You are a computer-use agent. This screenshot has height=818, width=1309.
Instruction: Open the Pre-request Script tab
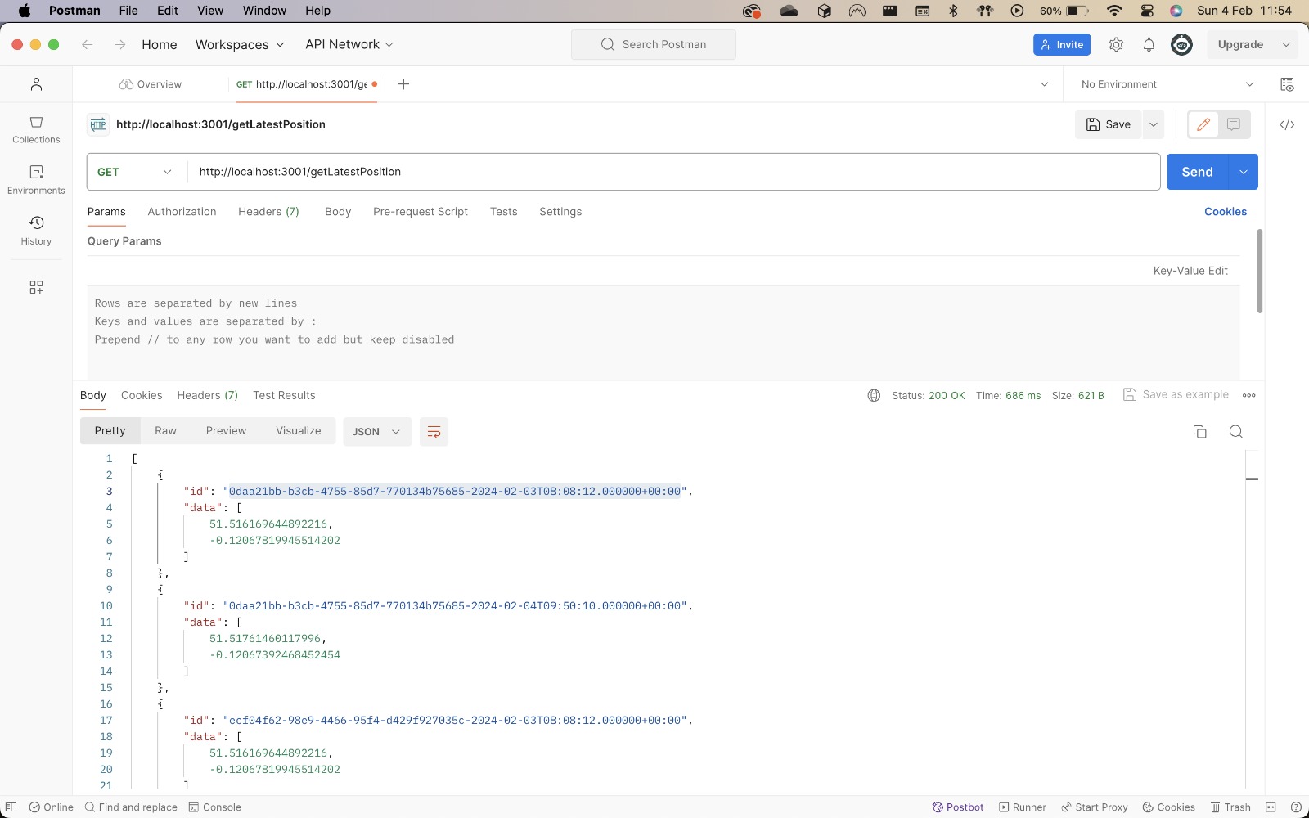tap(421, 212)
